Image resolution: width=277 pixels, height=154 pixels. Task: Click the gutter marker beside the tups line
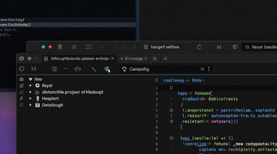coord(172,138)
